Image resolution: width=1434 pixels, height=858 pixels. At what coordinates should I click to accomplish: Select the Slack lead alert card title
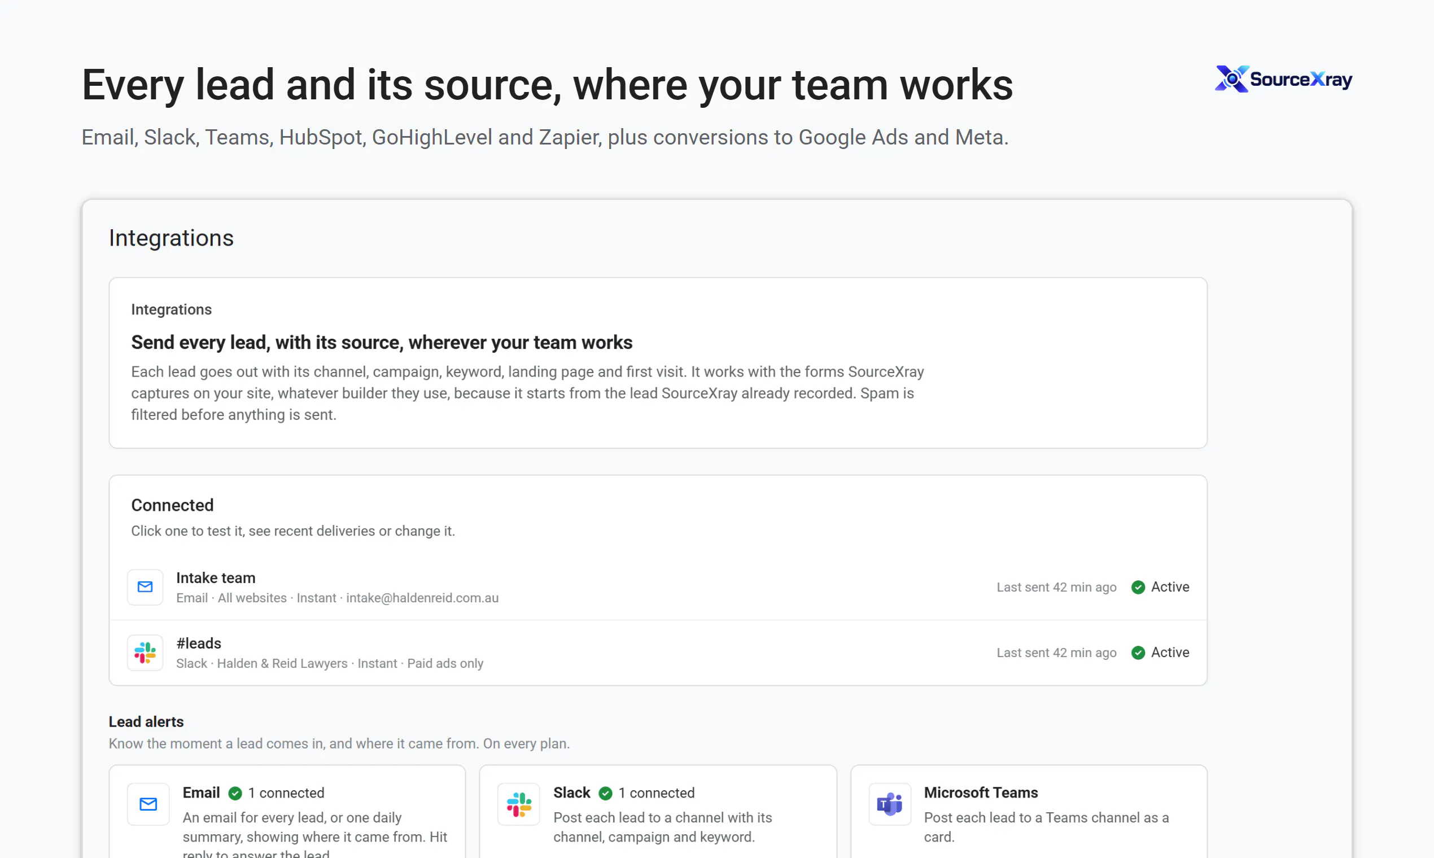(572, 792)
